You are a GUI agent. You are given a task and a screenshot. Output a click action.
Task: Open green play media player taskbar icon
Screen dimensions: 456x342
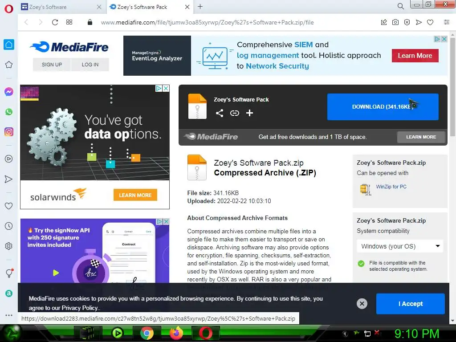pyautogui.click(x=118, y=333)
